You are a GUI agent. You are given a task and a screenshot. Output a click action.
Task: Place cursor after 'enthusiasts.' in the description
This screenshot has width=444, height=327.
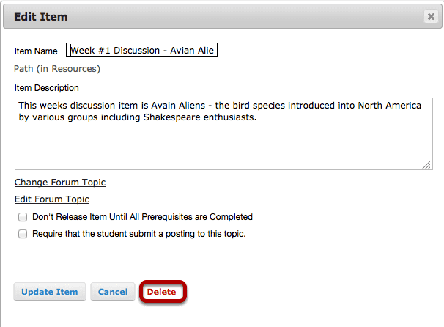(x=257, y=117)
